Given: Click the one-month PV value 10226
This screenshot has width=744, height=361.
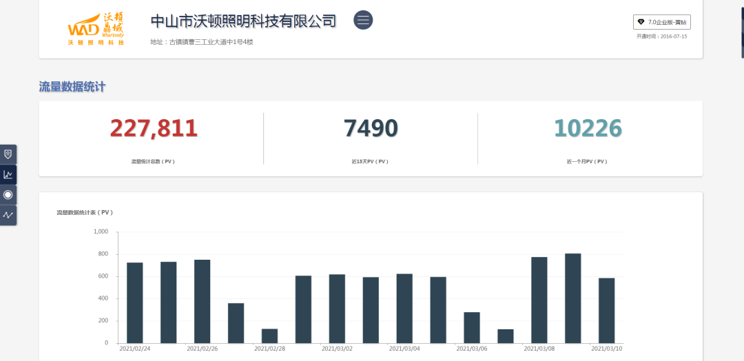Looking at the screenshot, I should (588, 129).
